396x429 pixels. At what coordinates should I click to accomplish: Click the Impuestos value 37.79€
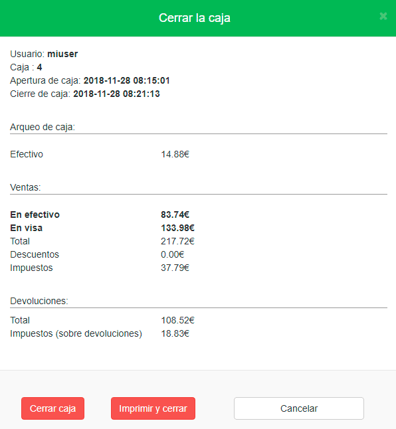pos(175,268)
